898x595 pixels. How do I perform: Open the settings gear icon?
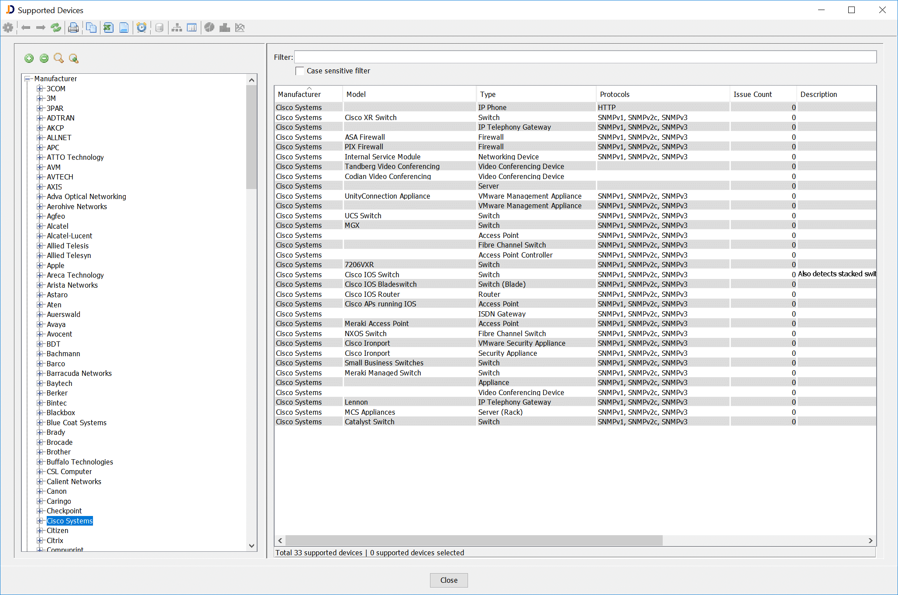pyautogui.click(x=8, y=27)
